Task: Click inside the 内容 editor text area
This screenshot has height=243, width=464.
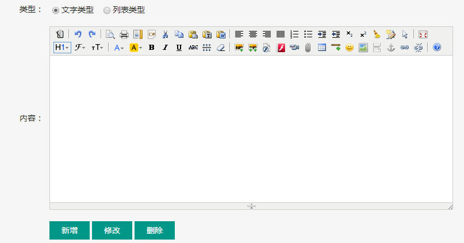Action: point(251,129)
